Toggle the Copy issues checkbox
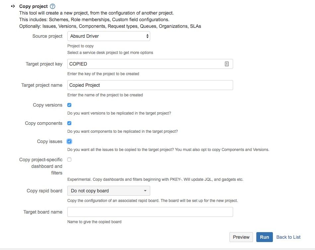Image resolution: width=315 pixels, height=250 pixels. click(69, 141)
